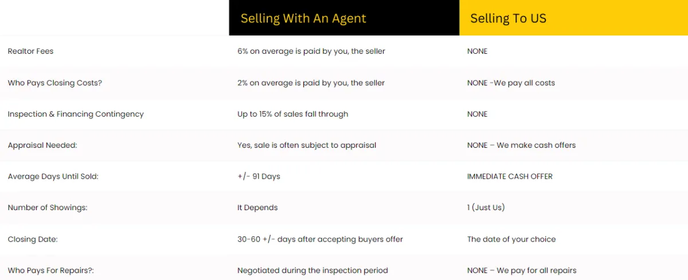Click 'Yes, sale is often subject to appraisal'
Image resolution: width=688 pixels, height=280 pixels.
307,145
